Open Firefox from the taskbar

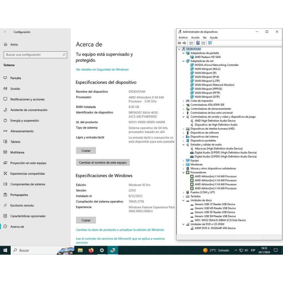click(x=91, y=250)
